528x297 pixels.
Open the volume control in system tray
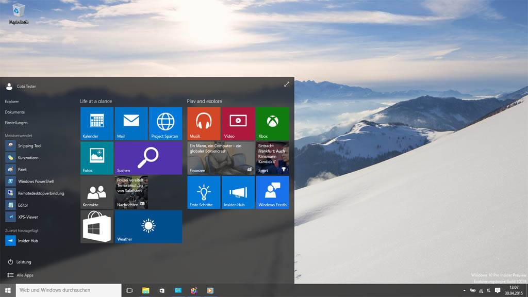coord(488,291)
